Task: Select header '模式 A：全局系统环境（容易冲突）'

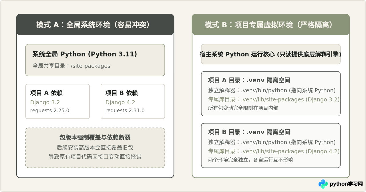Action: pyautogui.click(x=95, y=25)
